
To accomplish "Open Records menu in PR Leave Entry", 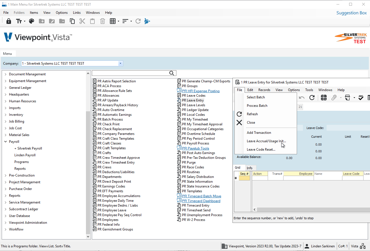I will tap(264, 90).
